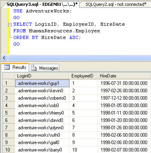Click HireDate cell 1998-01-11 00:00:00.000

124,113
